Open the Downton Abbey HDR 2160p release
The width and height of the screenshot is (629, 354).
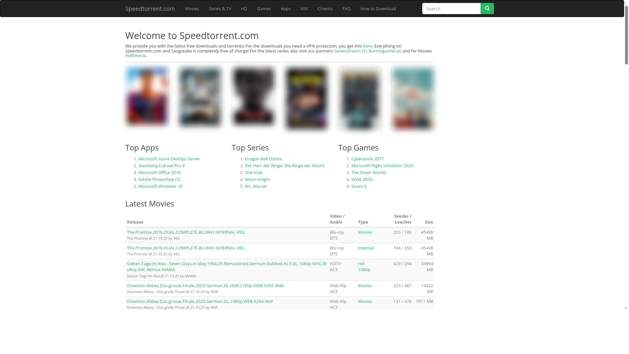[x=205, y=285]
